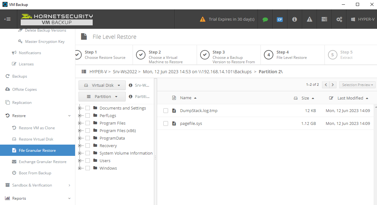The height and width of the screenshot is (205, 377).
Task: Open the Partition dropdown
Action: (x=102, y=96)
